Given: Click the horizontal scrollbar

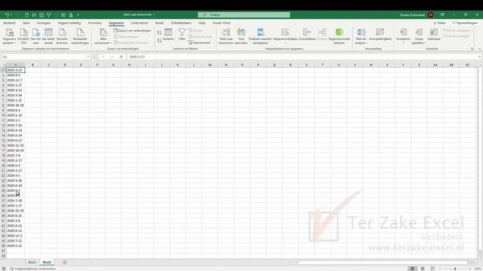Looking at the screenshot, I should [x=383, y=263].
